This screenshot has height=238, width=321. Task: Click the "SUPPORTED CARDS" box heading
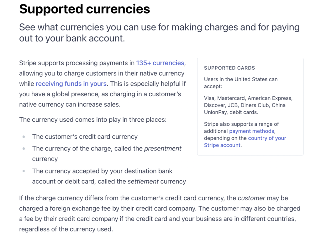coord(229,68)
